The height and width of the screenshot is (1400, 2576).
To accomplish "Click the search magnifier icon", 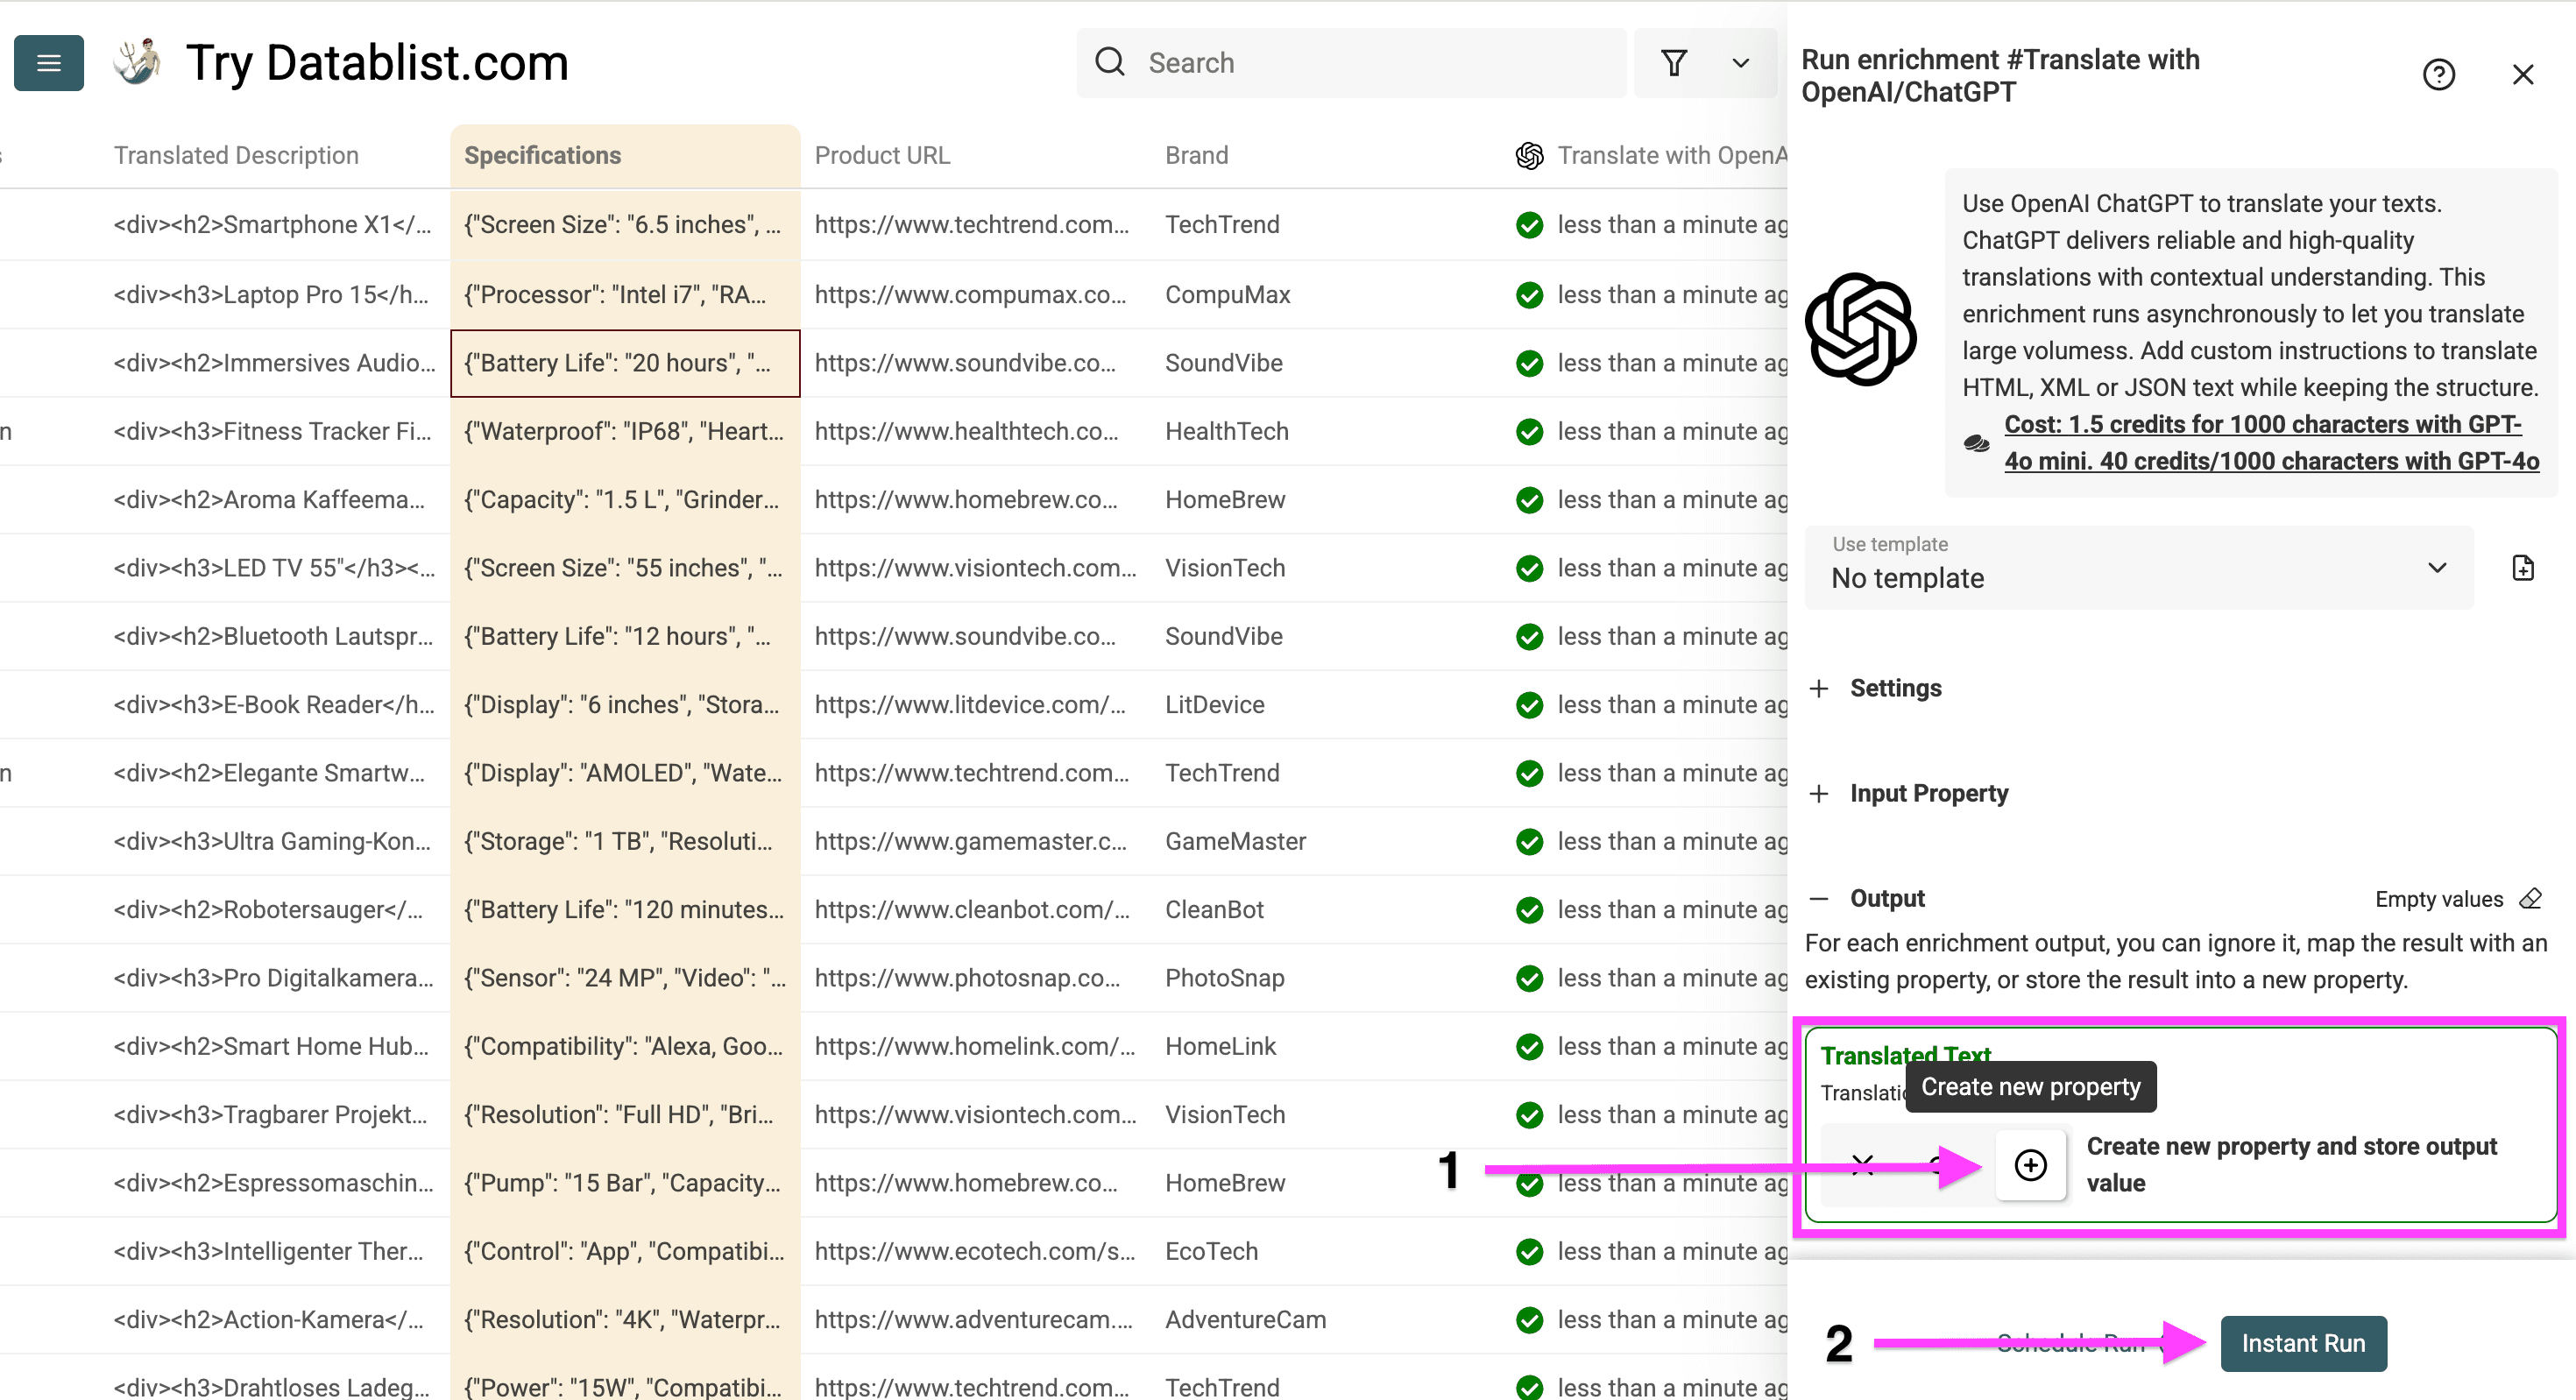I will coord(1110,62).
